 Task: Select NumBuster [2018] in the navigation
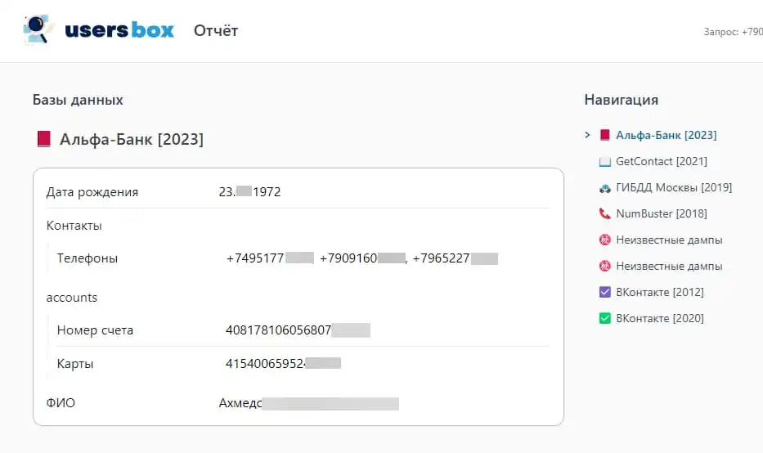point(661,213)
